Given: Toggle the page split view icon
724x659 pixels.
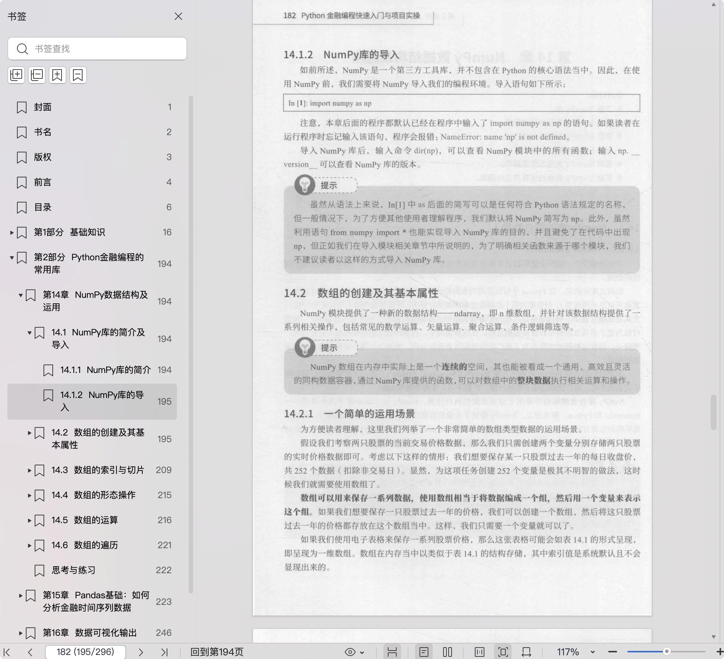Looking at the screenshot, I should pyautogui.click(x=480, y=652).
